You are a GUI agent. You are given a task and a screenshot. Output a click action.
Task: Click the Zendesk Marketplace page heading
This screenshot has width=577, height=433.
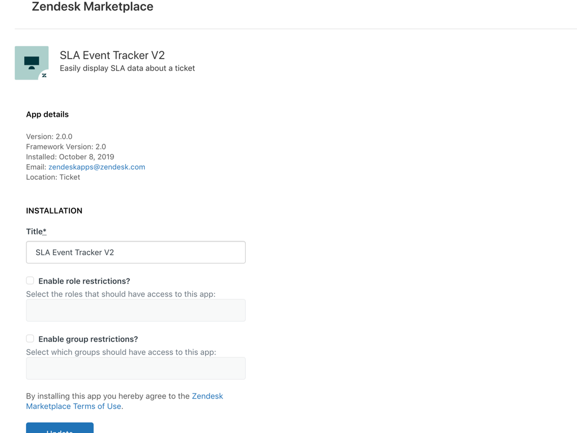click(92, 7)
